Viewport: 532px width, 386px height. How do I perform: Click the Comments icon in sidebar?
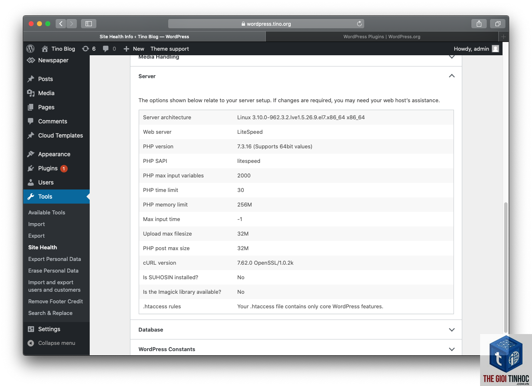[x=31, y=121]
